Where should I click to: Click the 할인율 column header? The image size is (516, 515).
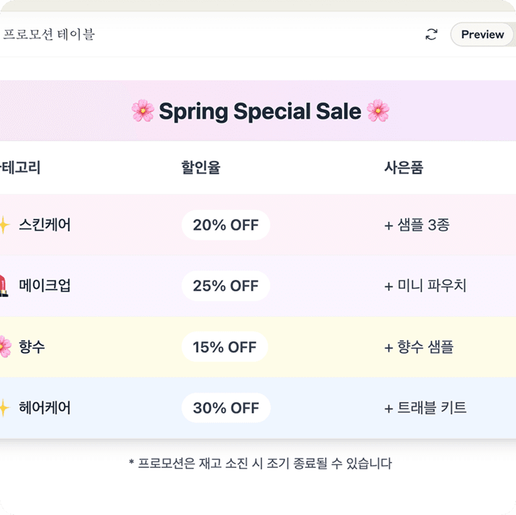pos(200,168)
